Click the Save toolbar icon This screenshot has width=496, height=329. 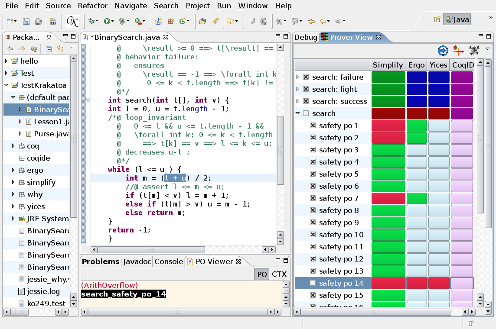tap(26, 21)
